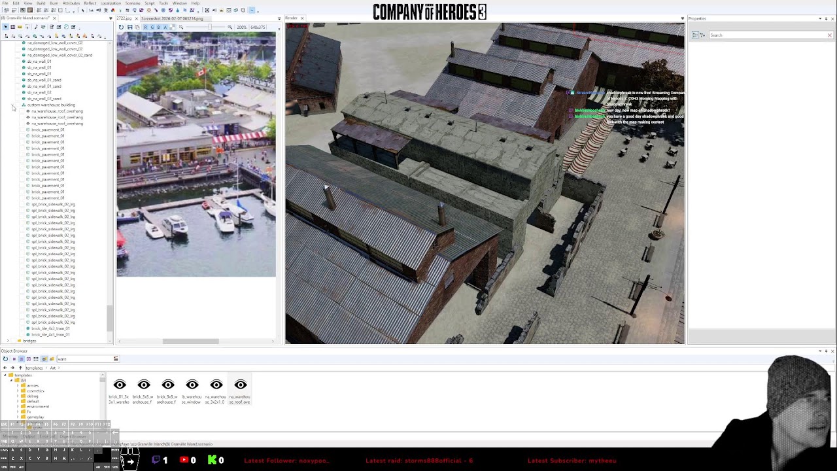This screenshot has width=837, height=471.
Task: Open the File menu
Action: (x=5, y=3)
